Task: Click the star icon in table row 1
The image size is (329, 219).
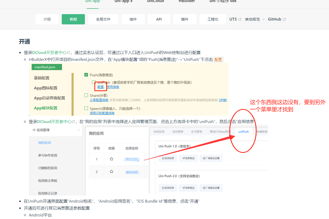Action: tap(111, 159)
